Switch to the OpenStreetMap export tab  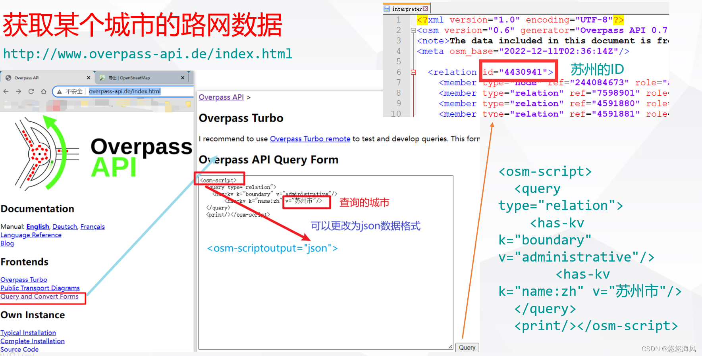click(141, 78)
